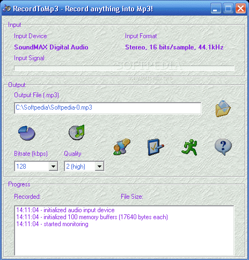The height and width of the screenshot is (260, 249).
Task: Click the 'Input Device' label
Action: coord(31,36)
